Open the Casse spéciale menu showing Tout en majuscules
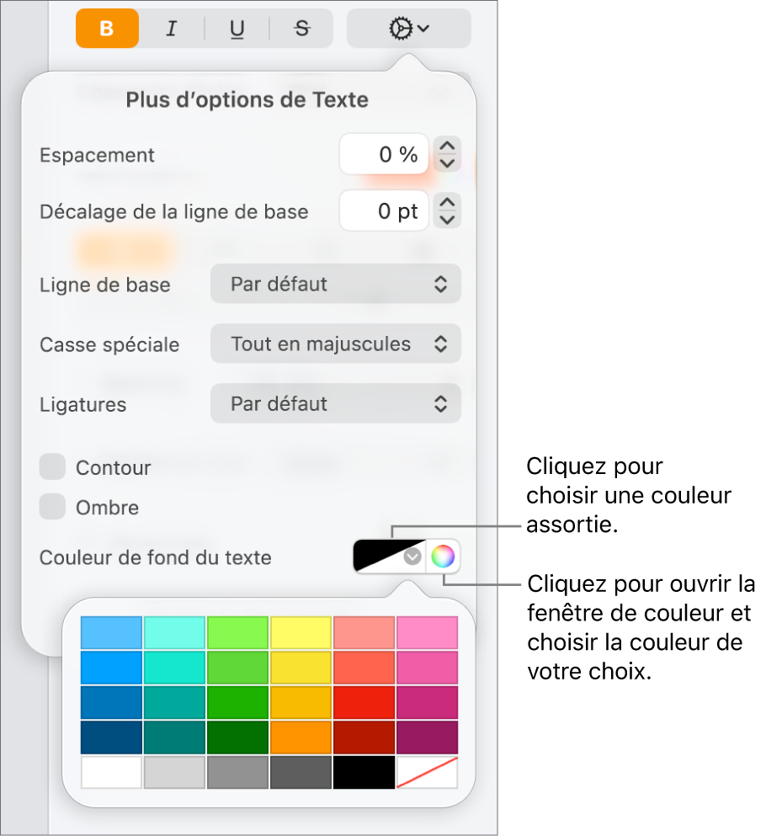766x836 pixels. (335, 343)
